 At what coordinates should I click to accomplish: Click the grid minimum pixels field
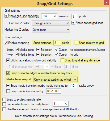point(75,16)
